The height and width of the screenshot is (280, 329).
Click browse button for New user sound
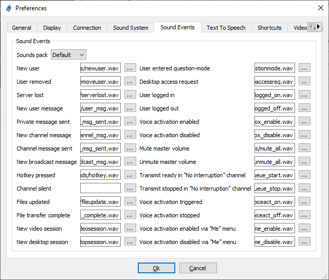[x=130, y=68]
